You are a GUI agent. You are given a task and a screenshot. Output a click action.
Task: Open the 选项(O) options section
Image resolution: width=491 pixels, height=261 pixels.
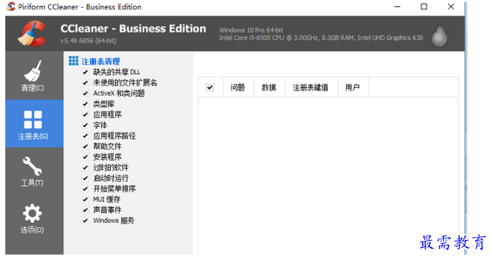(34, 218)
